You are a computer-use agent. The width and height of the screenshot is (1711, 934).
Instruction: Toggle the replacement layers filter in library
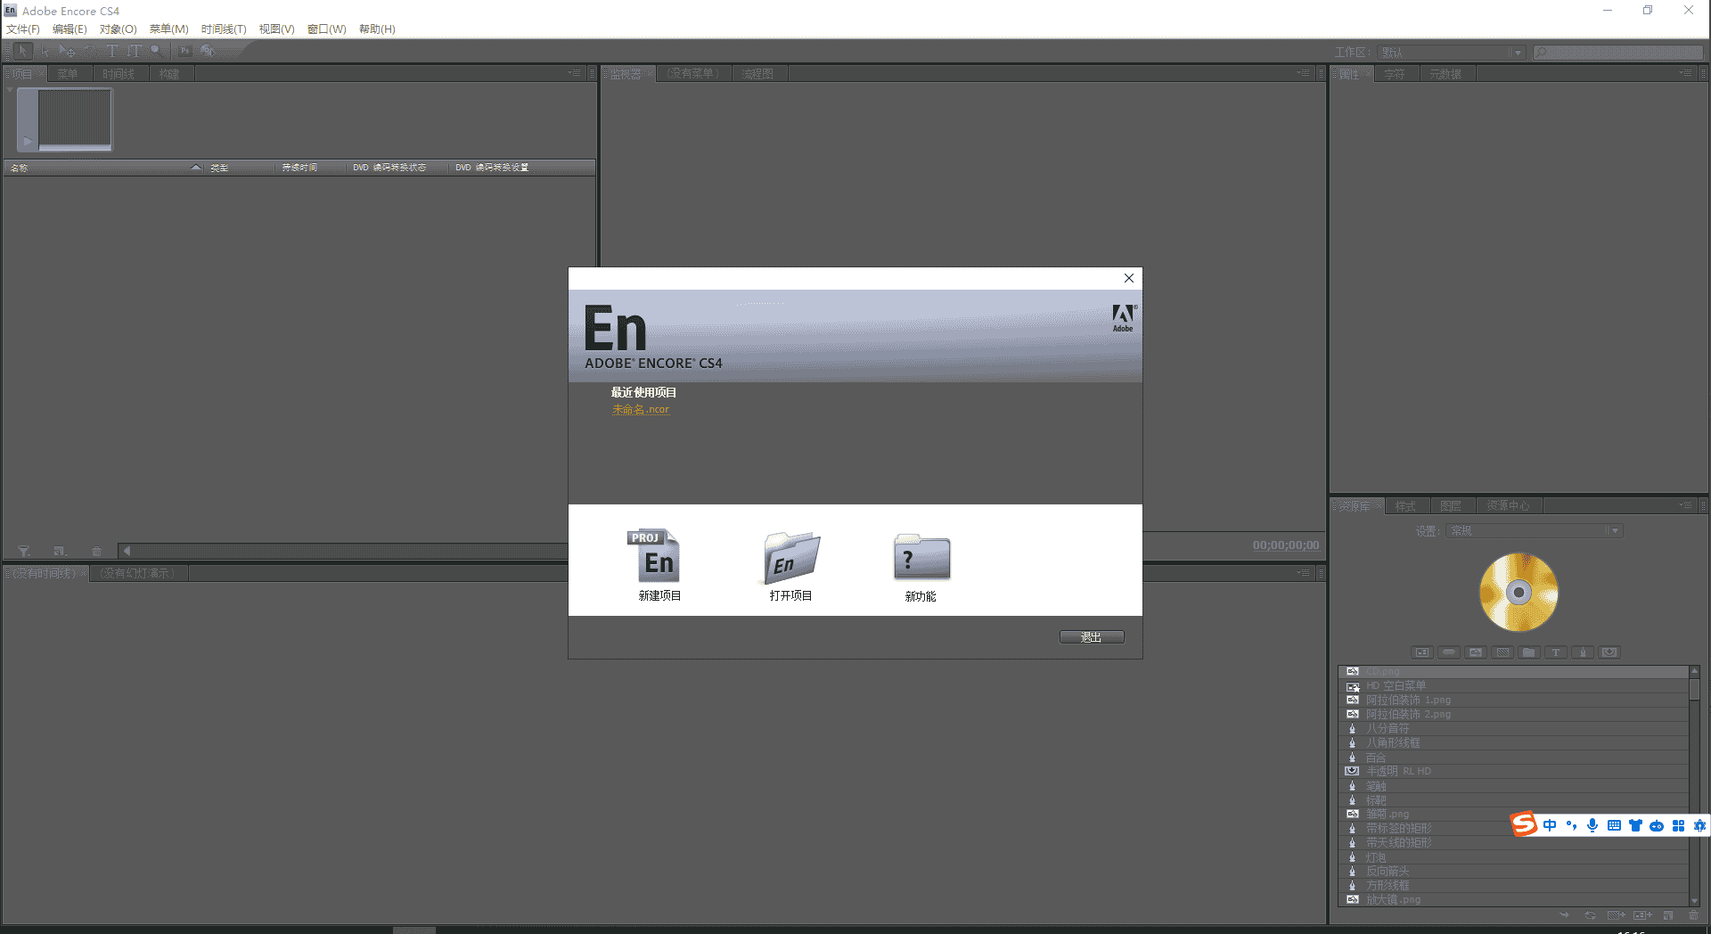pyautogui.click(x=1609, y=652)
